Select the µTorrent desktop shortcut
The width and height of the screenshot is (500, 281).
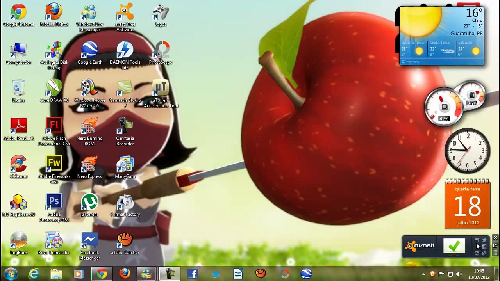click(x=89, y=206)
